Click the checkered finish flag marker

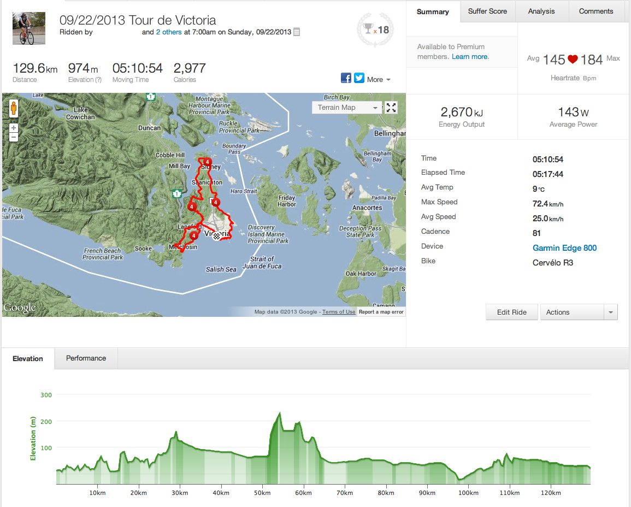(217, 236)
